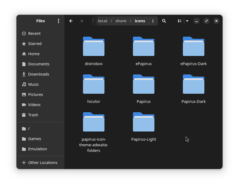Select the hicolor folder icon
The height and width of the screenshot is (187, 239).
click(x=94, y=84)
